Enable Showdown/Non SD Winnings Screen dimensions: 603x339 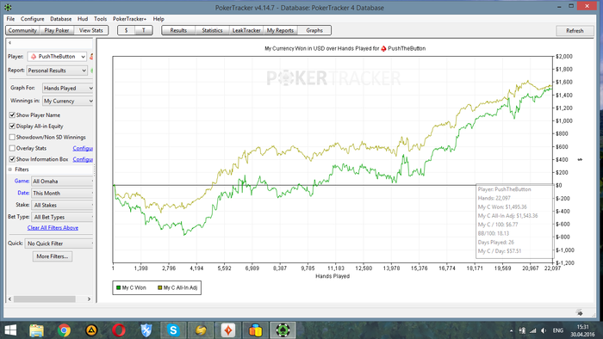click(x=12, y=137)
